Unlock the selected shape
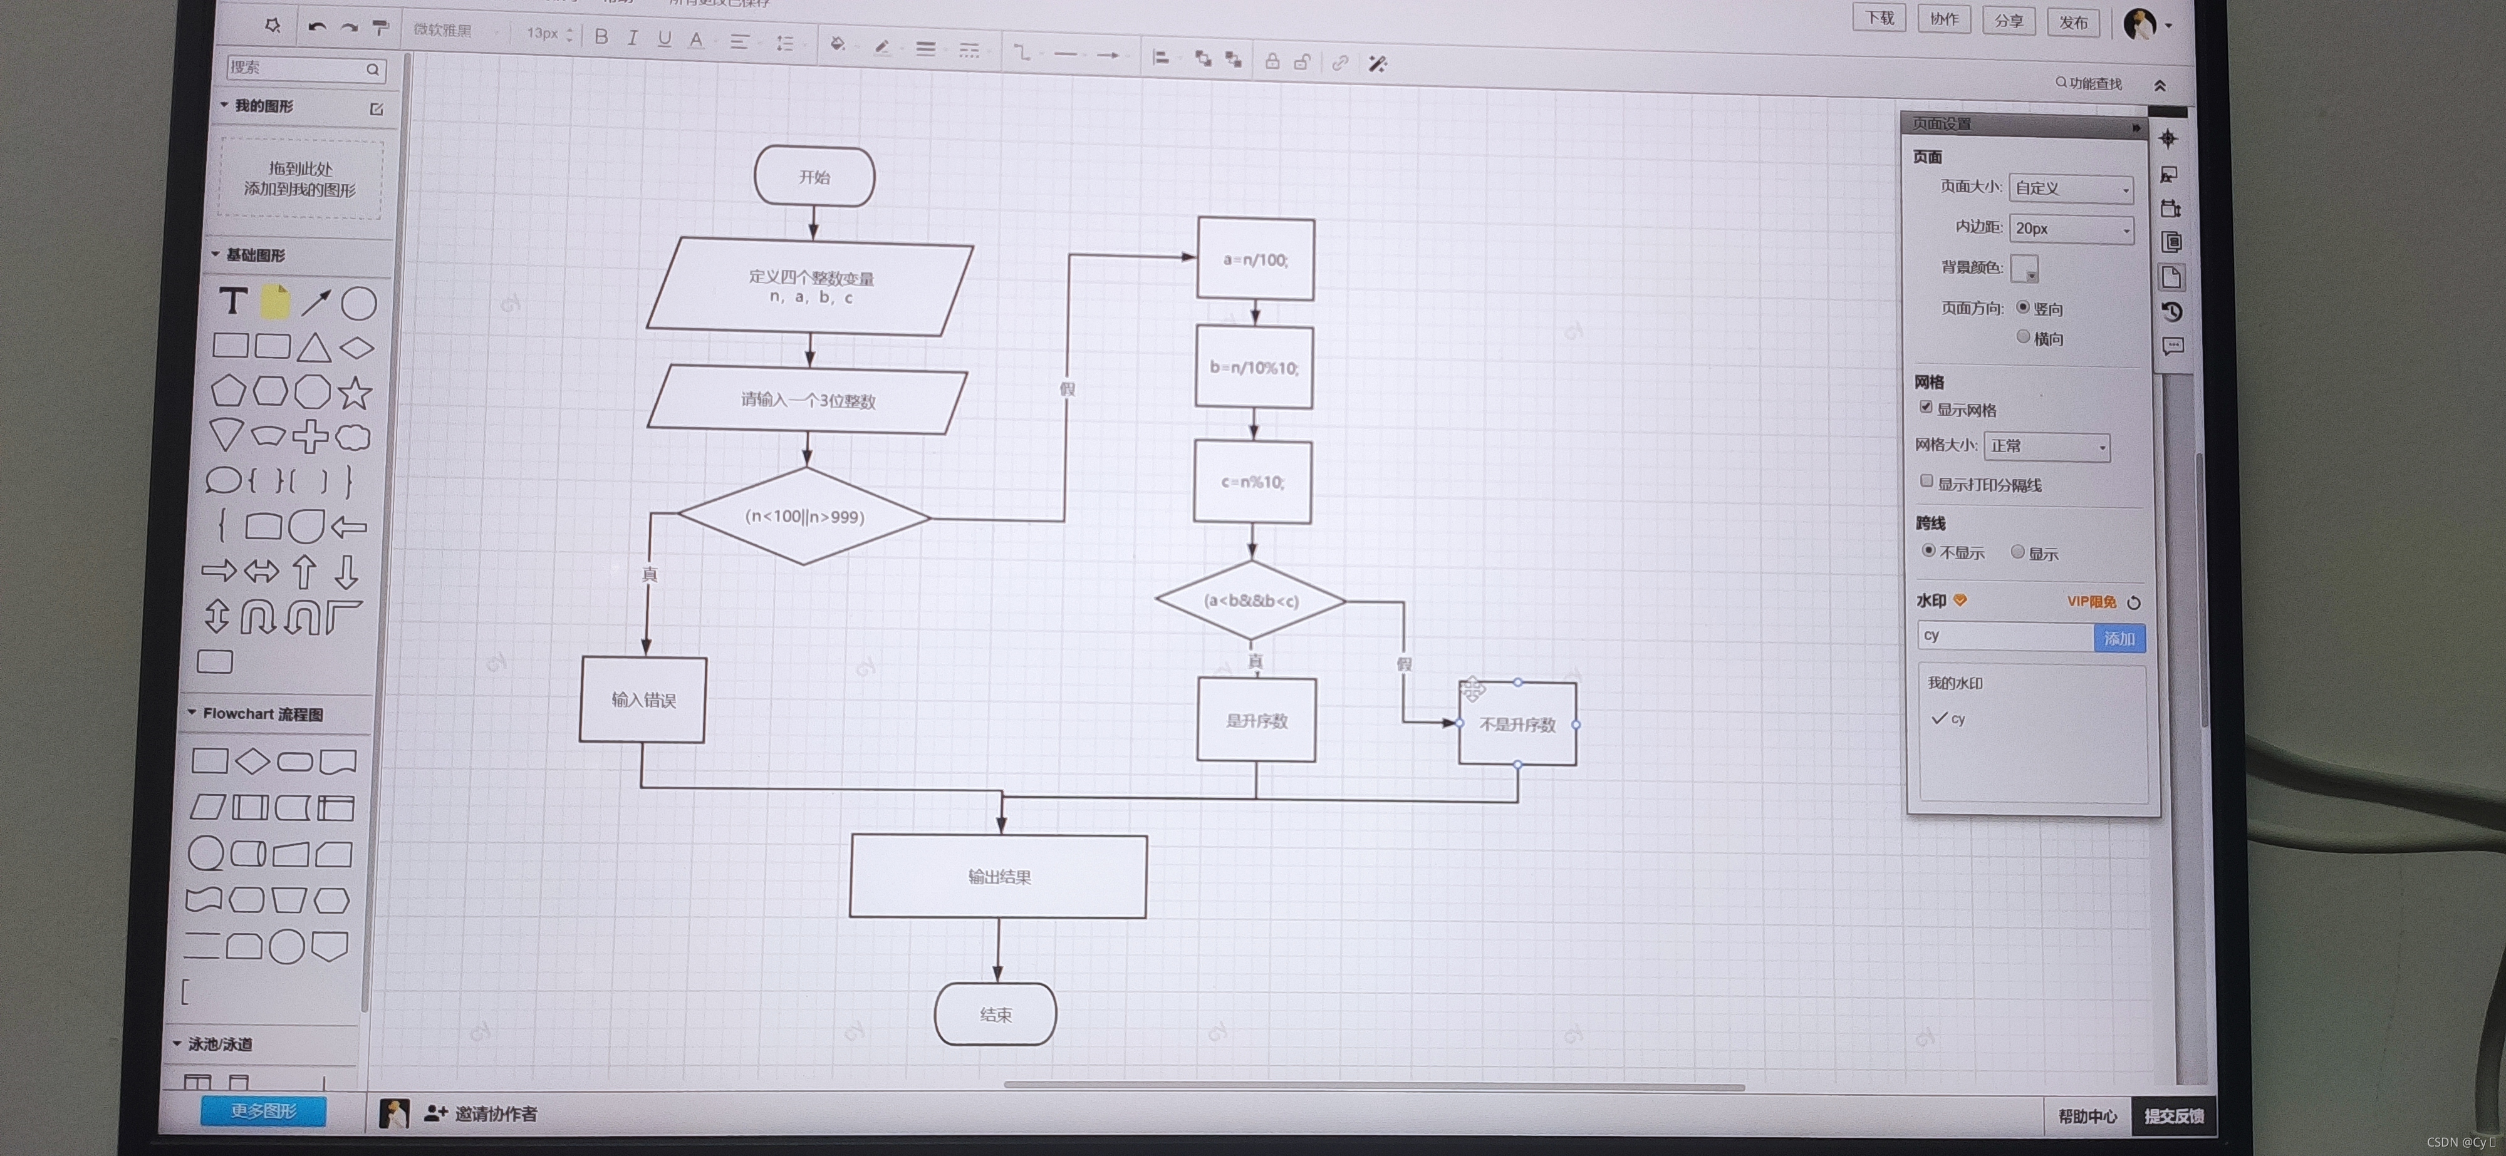Image resolution: width=2506 pixels, height=1156 pixels. 1302,62
